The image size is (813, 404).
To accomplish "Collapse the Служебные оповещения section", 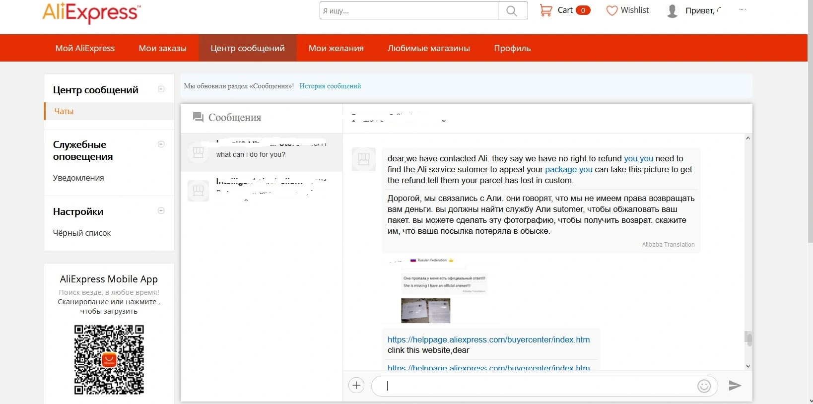I will pos(161,144).
